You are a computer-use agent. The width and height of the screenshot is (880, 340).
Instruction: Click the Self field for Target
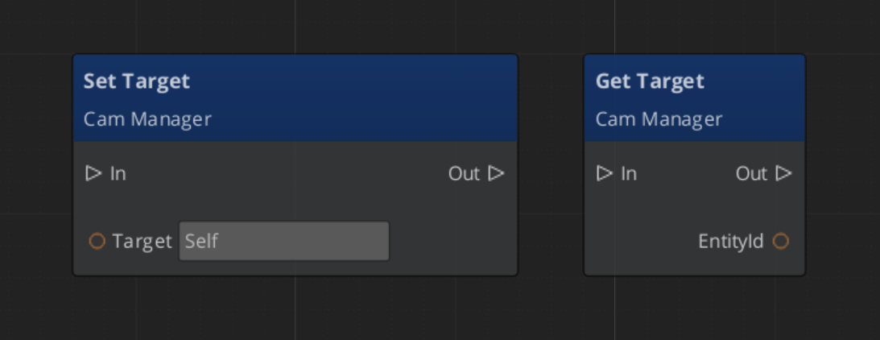283,241
